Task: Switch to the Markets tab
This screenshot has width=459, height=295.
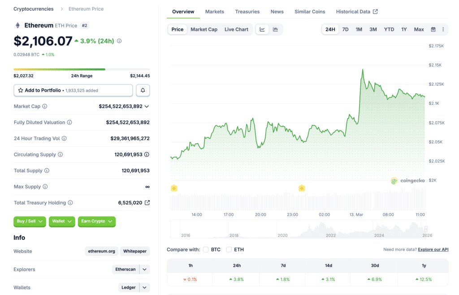Action: coord(215,12)
